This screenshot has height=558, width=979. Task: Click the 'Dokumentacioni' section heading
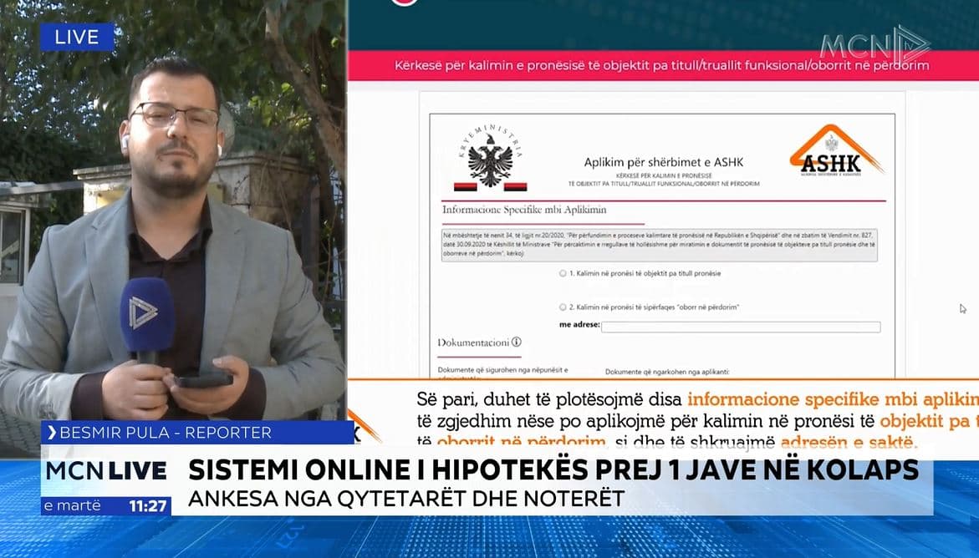(473, 342)
